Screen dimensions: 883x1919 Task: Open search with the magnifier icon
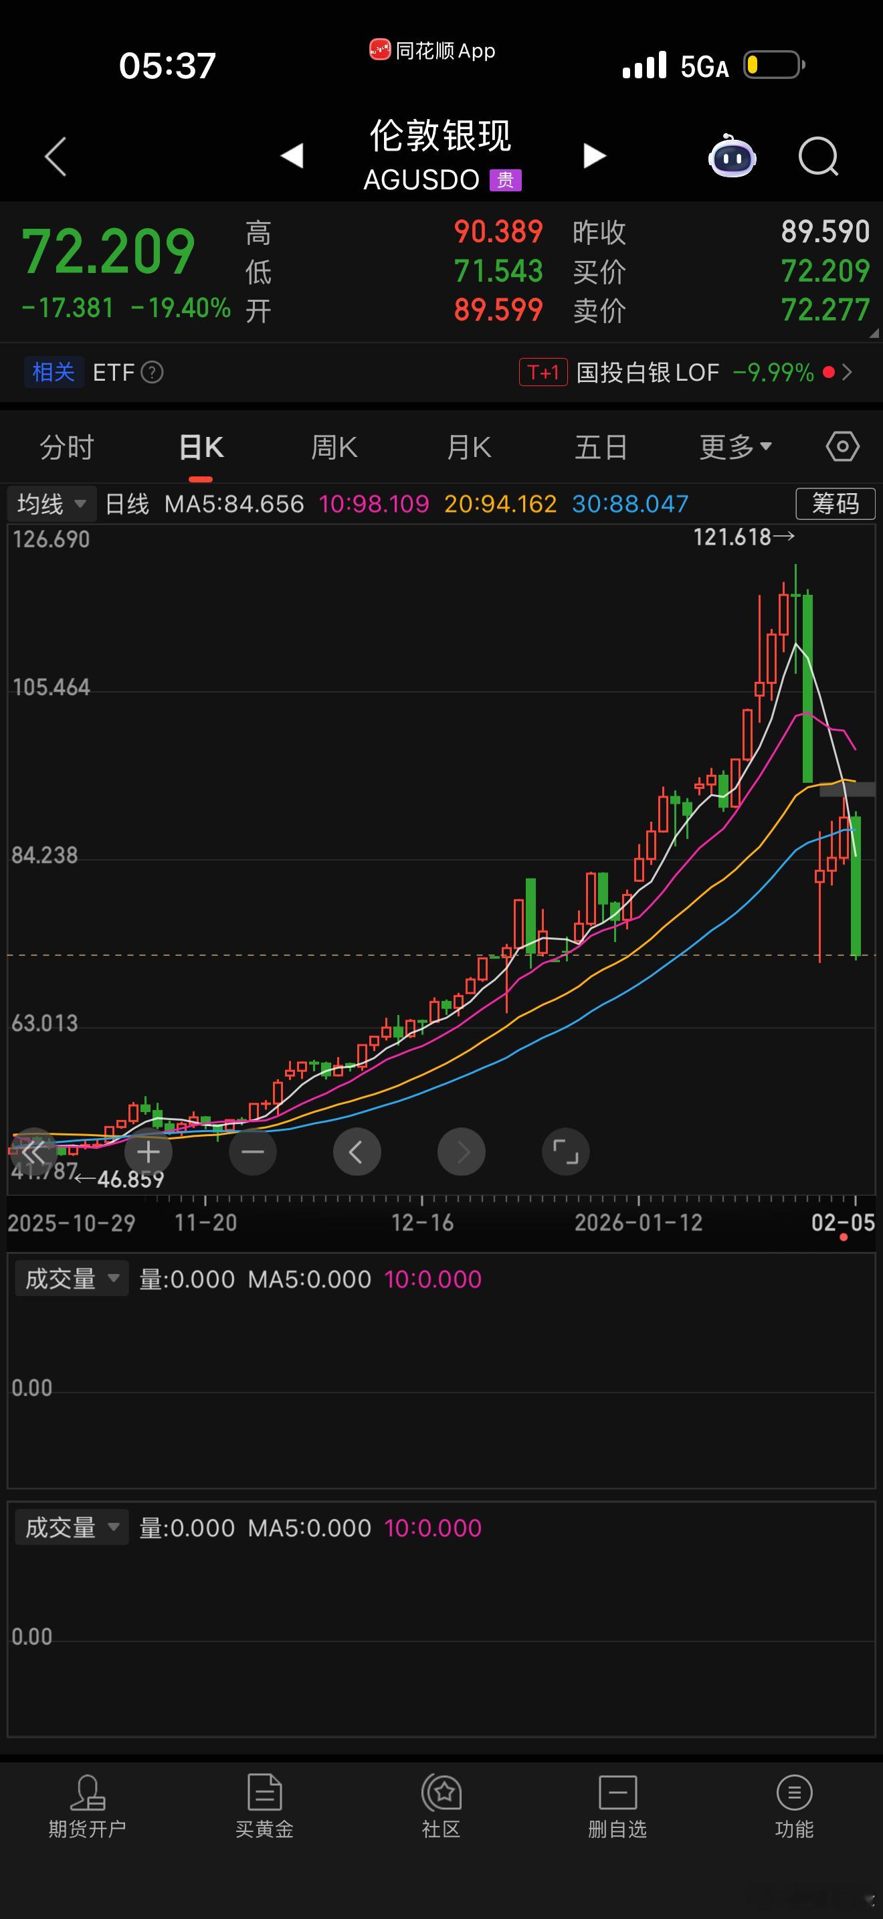point(819,157)
